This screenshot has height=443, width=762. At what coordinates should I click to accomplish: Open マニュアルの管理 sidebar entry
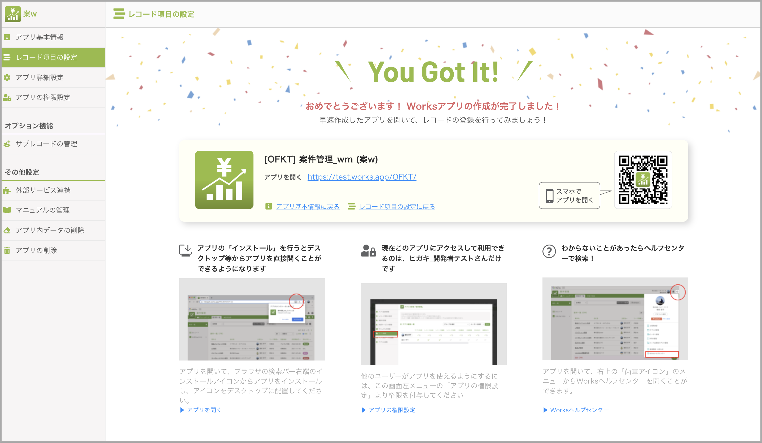53,210
